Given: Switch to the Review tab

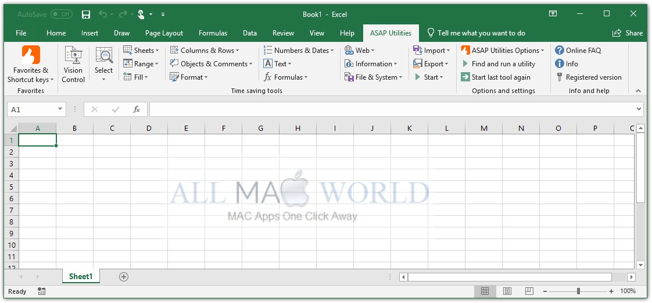Looking at the screenshot, I should coord(283,33).
